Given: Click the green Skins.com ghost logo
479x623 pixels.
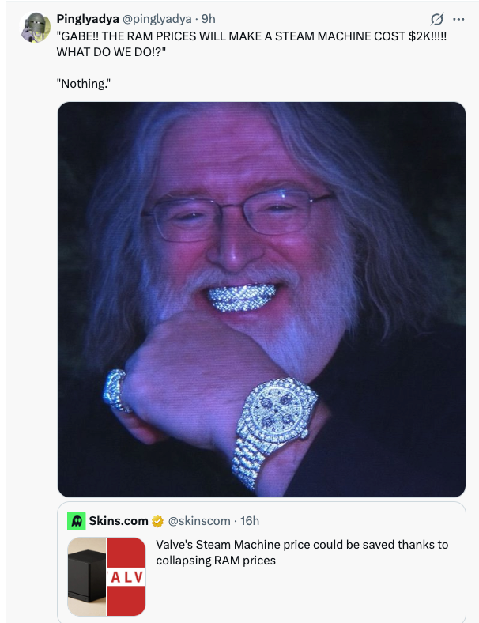Looking at the screenshot, I should point(77,520).
